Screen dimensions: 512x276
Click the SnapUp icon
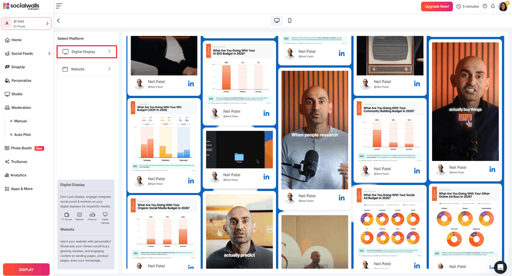7,67
